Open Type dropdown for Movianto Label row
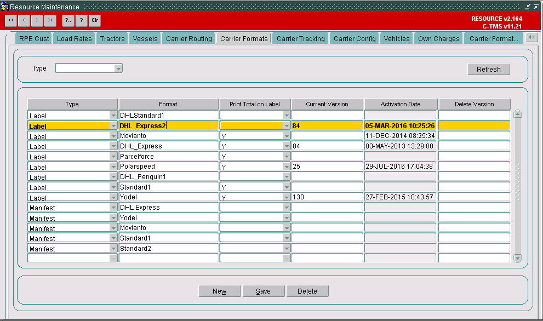The width and height of the screenshot is (543, 321). pyautogui.click(x=113, y=136)
